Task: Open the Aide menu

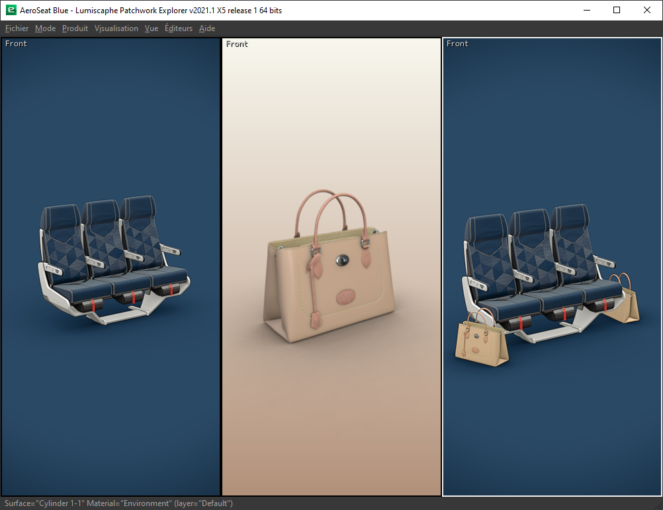Action: [207, 28]
